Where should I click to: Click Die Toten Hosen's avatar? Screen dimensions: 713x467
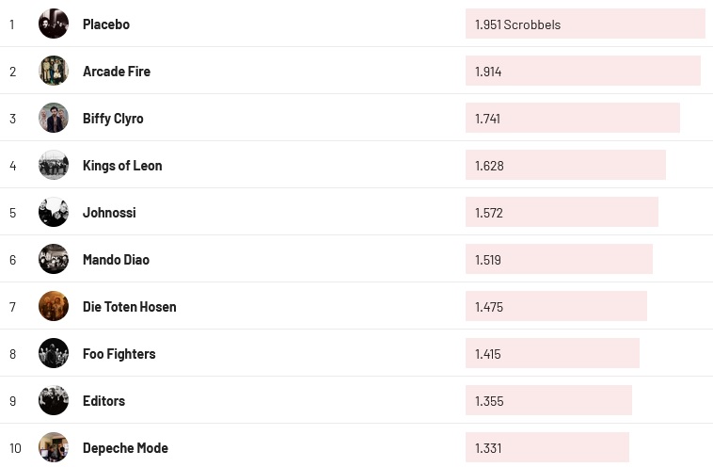(x=54, y=306)
